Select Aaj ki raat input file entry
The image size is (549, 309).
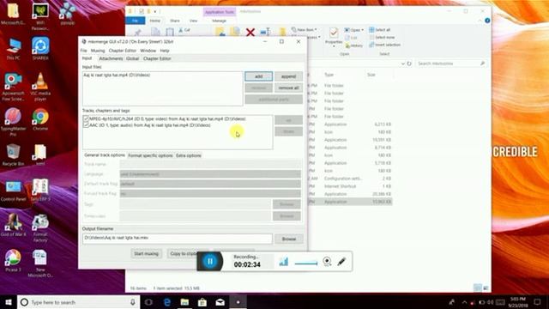tap(117, 75)
